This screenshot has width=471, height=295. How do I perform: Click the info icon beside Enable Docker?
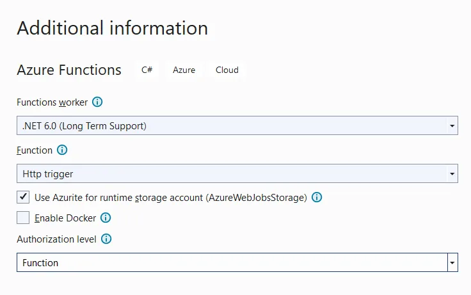pyautogui.click(x=106, y=218)
